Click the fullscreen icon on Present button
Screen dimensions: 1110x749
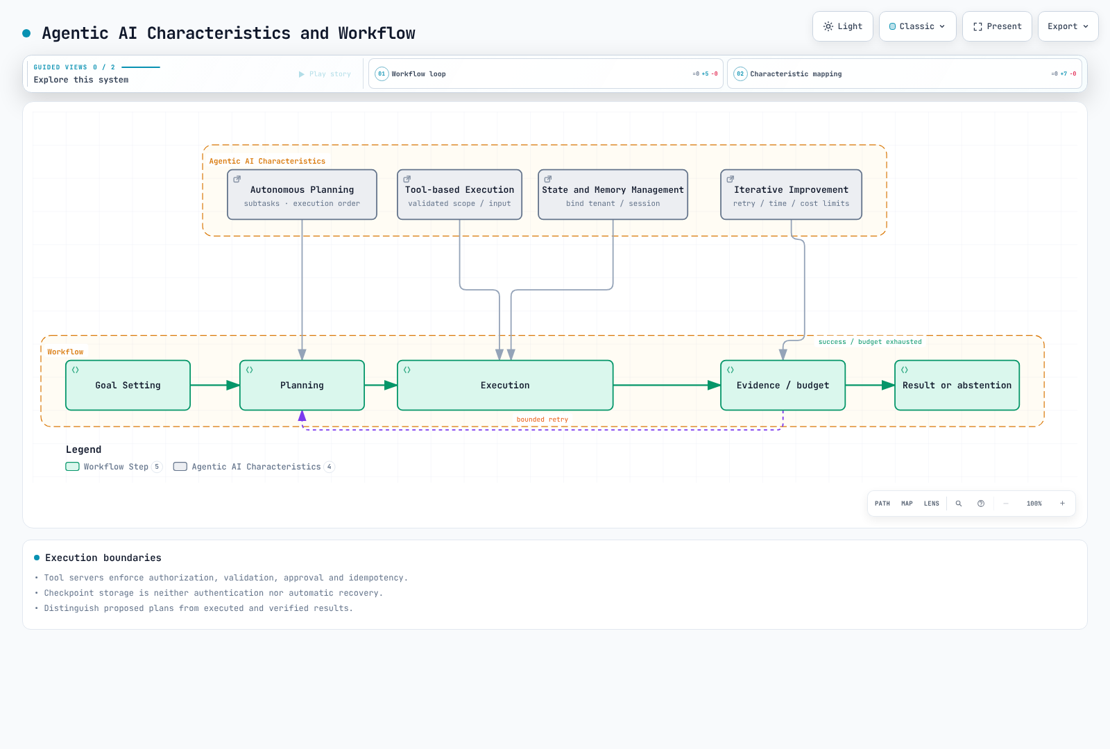pos(977,26)
